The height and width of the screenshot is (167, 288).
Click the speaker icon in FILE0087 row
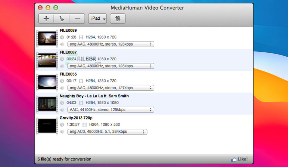pos(62,66)
